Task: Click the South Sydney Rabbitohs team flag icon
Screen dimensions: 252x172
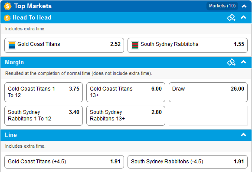Action: pyautogui.click(x=135, y=45)
